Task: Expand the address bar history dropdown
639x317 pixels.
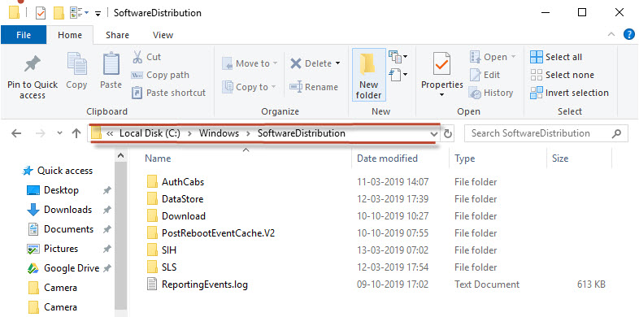Action: tap(433, 133)
